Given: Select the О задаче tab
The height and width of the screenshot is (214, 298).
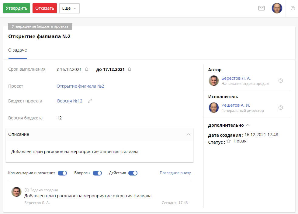Looking at the screenshot, I should pyautogui.click(x=18, y=50).
